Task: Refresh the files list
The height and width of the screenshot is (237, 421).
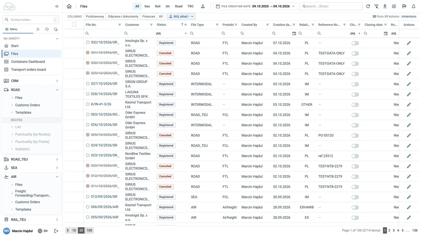Action: pos(368,6)
